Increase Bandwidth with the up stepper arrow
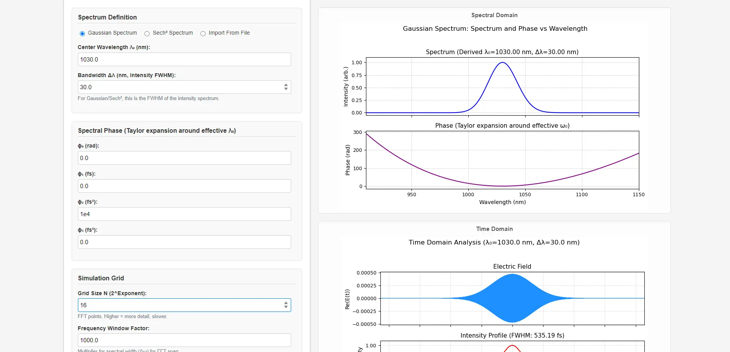The height and width of the screenshot is (352, 730). (x=285, y=85)
